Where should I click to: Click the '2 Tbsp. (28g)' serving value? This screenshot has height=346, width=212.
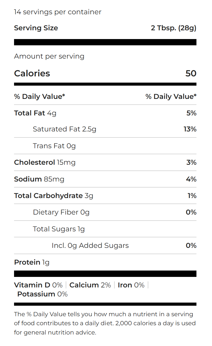click(x=173, y=28)
